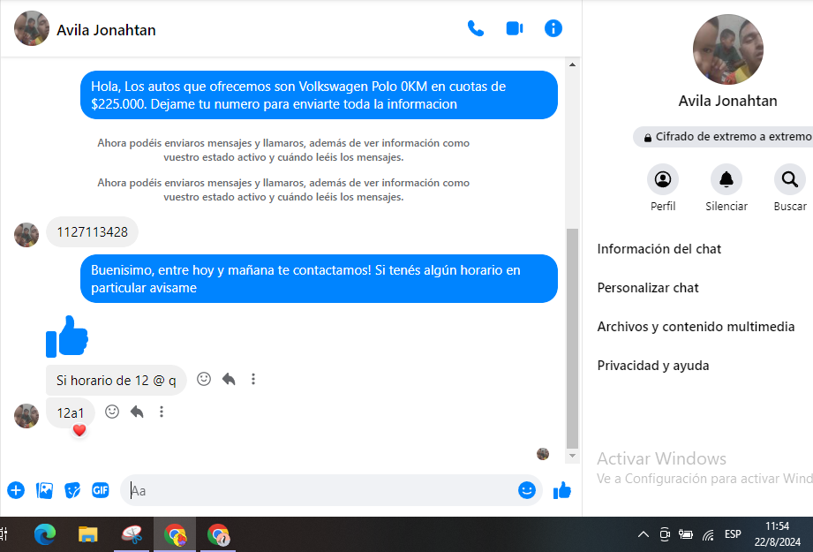813x552 pixels.
Task: Open more options for 'Si horario de 12 @ q' message
Action: click(253, 379)
